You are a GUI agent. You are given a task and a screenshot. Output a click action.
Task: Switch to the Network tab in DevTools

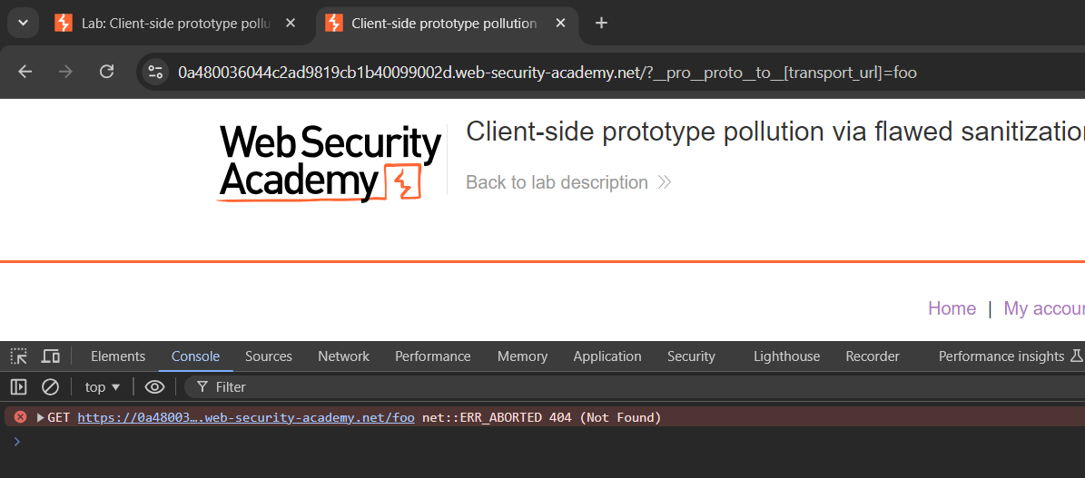[343, 356]
